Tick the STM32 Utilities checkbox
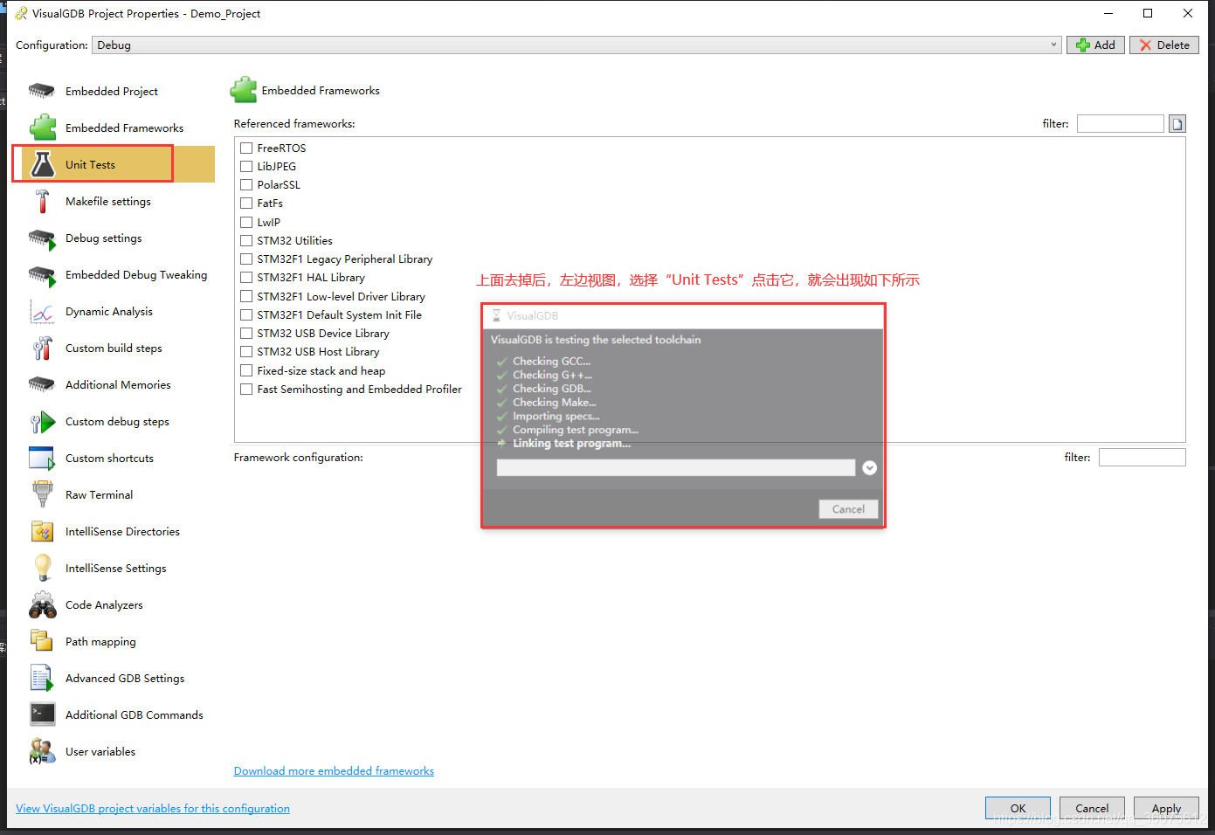The image size is (1215, 835). click(x=246, y=241)
